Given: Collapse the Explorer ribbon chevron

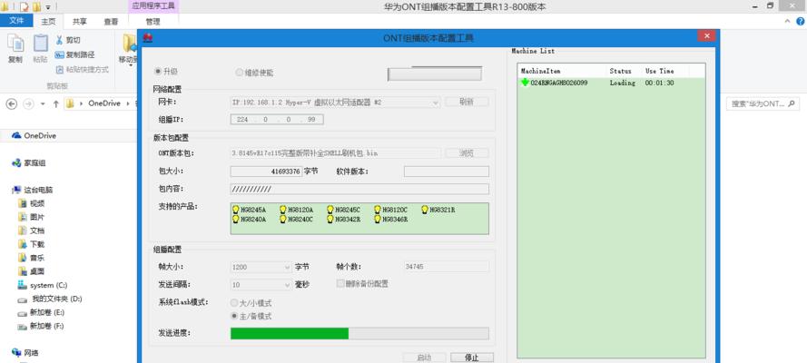Looking at the screenshot, I should click(787, 21).
